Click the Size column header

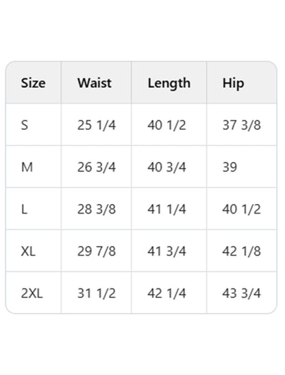pyautogui.click(x=33, y=83)
